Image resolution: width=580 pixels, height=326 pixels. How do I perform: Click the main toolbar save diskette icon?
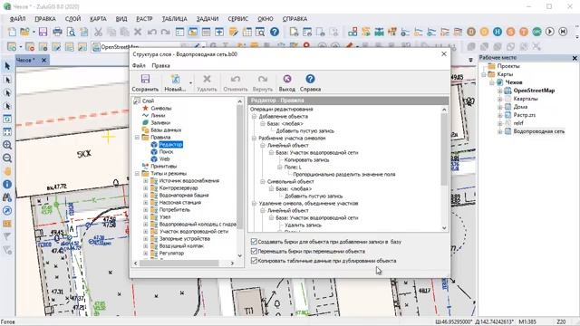click(43, 33)
